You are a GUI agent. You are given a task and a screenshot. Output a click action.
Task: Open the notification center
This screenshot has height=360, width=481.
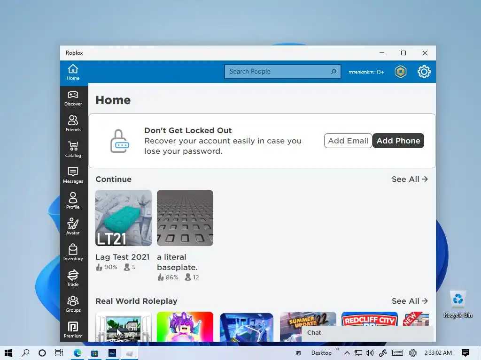pos(465,353)
